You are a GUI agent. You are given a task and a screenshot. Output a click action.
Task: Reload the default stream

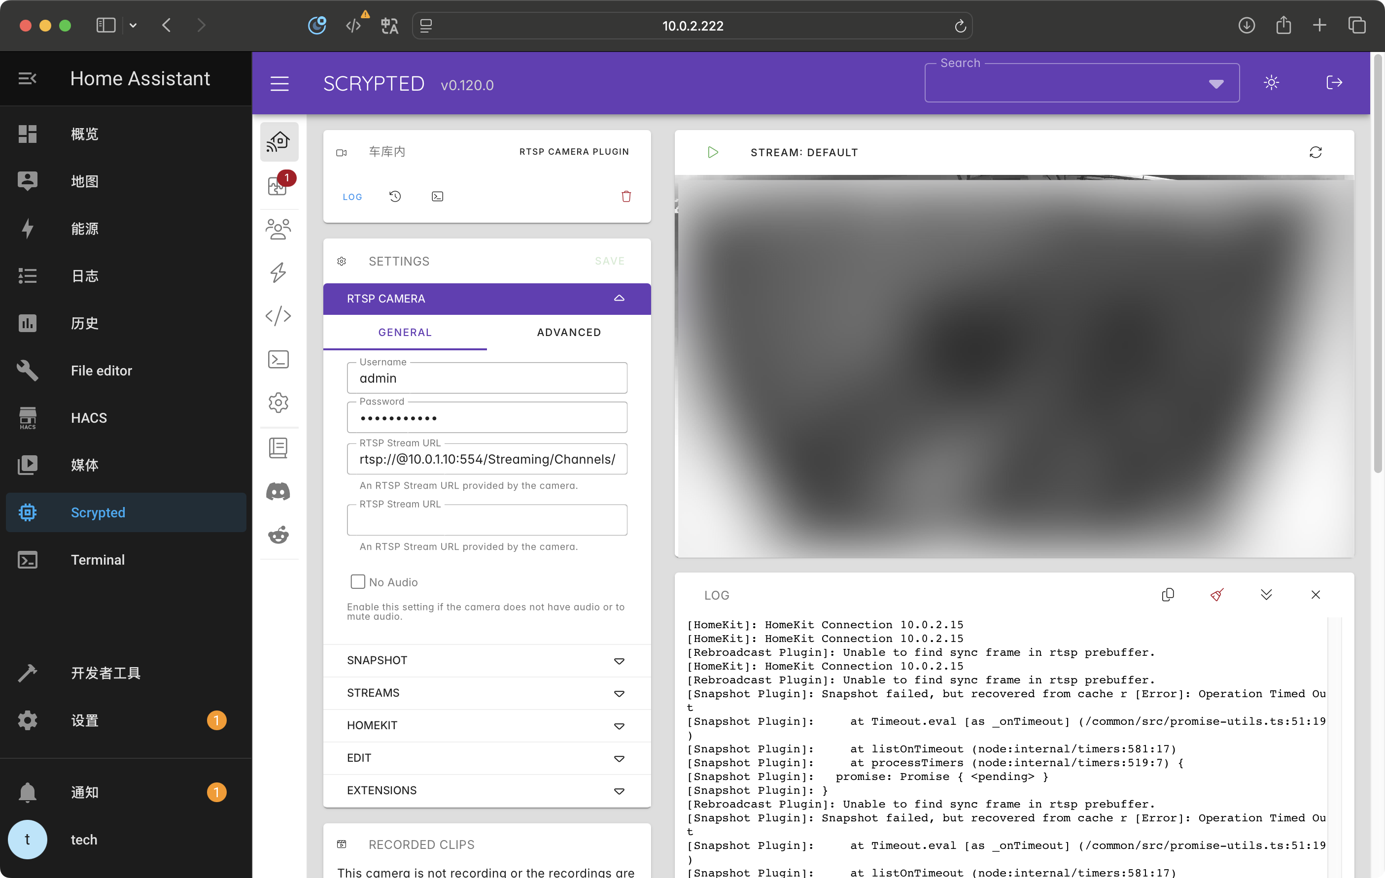[x=1316, y=152]
